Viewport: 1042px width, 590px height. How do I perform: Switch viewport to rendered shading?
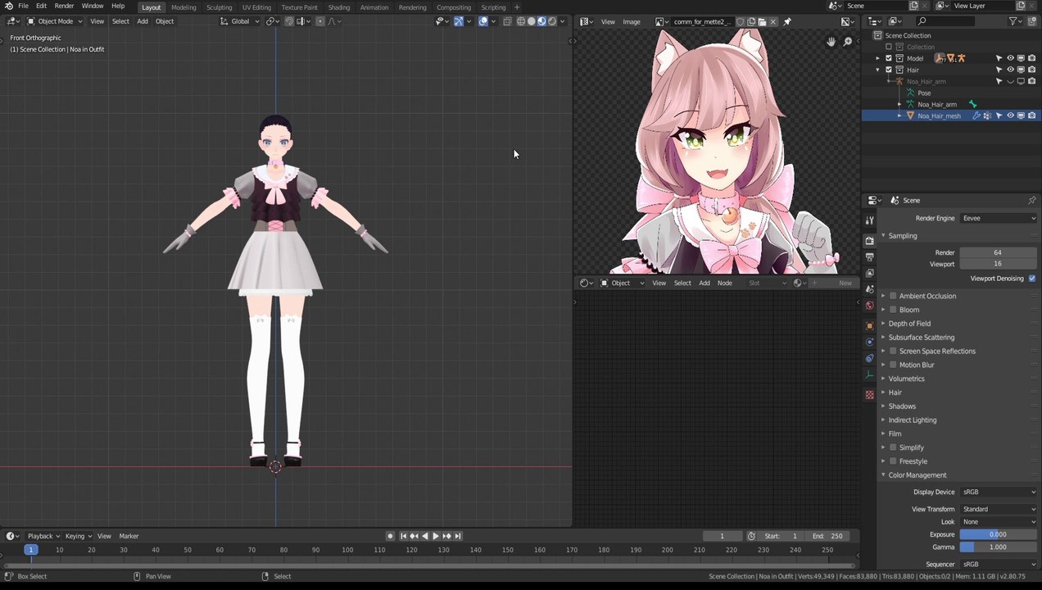[551, 21]
